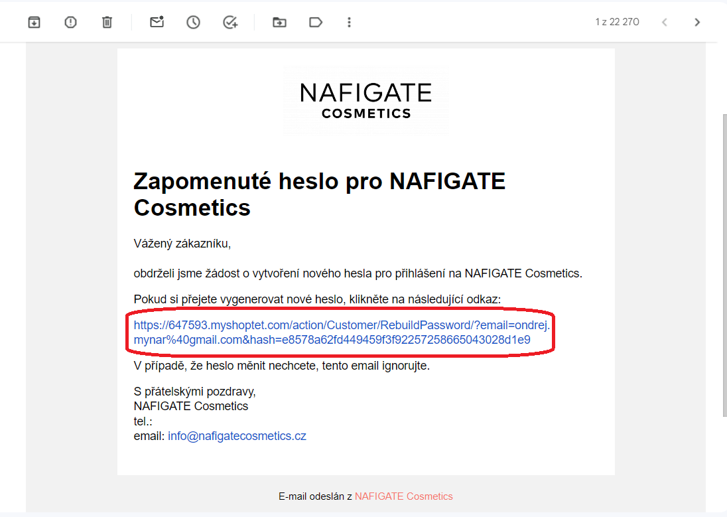This screenshot has width=727, height=517.
Task: Add email to Tasks
Action: click(230, 22)
